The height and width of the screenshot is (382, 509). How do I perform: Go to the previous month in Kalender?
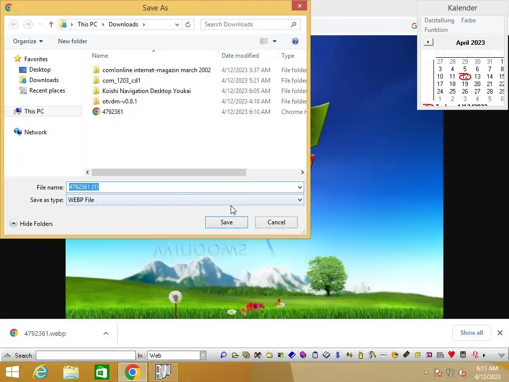point(428,42)
